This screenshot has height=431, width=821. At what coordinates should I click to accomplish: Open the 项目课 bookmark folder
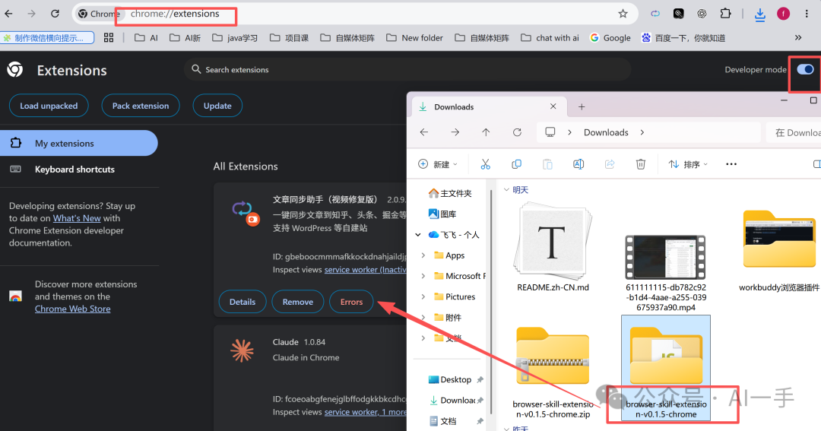click(x=289, y=38)
